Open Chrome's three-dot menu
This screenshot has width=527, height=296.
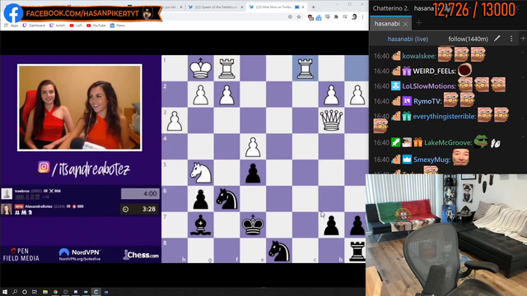tap(362, 16)
